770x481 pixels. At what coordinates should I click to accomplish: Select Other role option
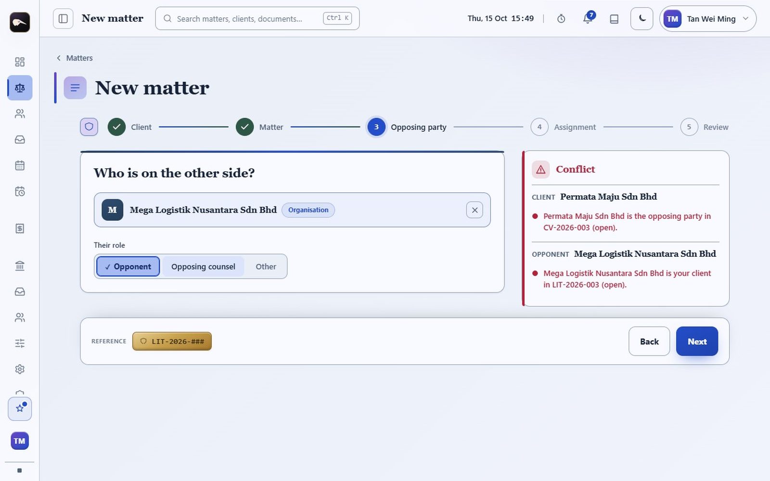coord(266,266)
